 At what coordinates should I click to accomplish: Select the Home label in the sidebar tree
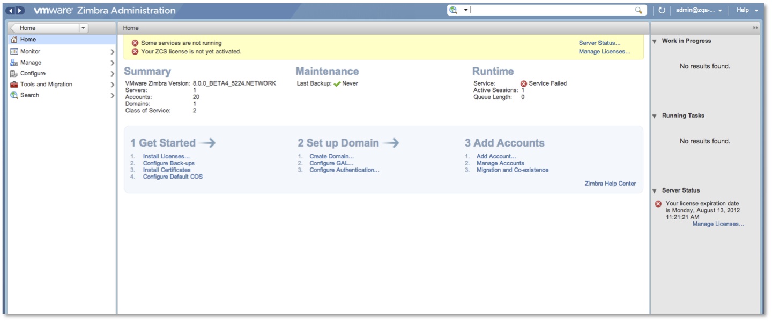28,40
